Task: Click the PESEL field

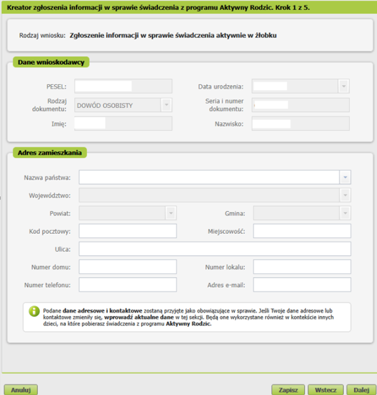Action: pos(123,86)
